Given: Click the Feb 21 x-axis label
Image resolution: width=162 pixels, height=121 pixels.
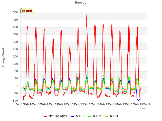Looking at the screenshot, I should click(71, 104).
